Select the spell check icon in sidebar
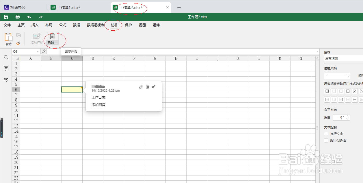 click(6, 80)
